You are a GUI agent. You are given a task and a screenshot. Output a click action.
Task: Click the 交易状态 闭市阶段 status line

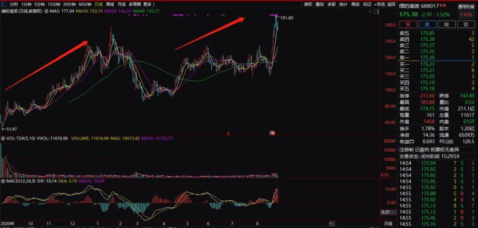click(x=429, y=156)
